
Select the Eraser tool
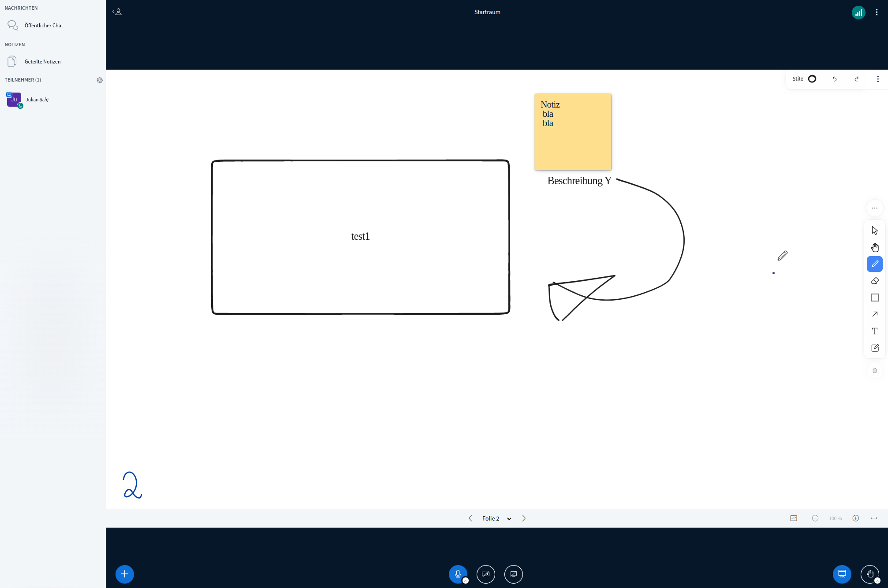click(875, 281)
